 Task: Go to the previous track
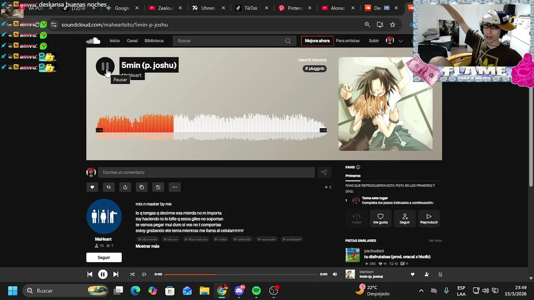point(90,274)
